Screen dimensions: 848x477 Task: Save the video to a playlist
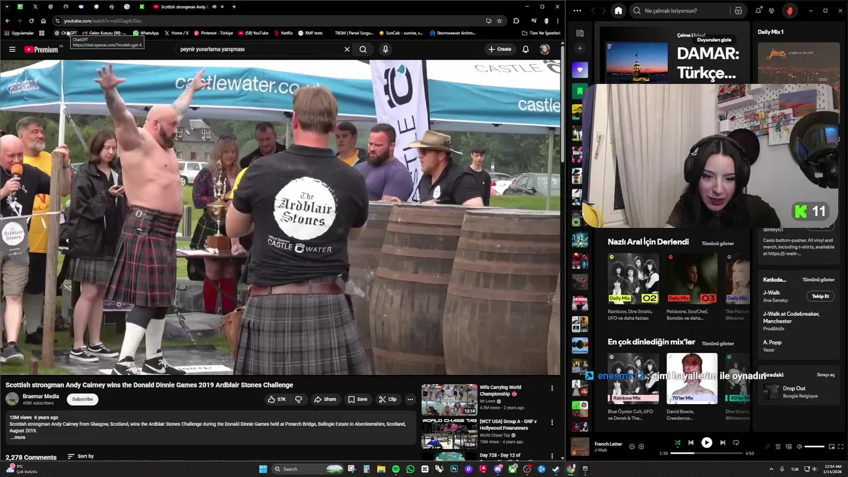(x=358, y=399)
